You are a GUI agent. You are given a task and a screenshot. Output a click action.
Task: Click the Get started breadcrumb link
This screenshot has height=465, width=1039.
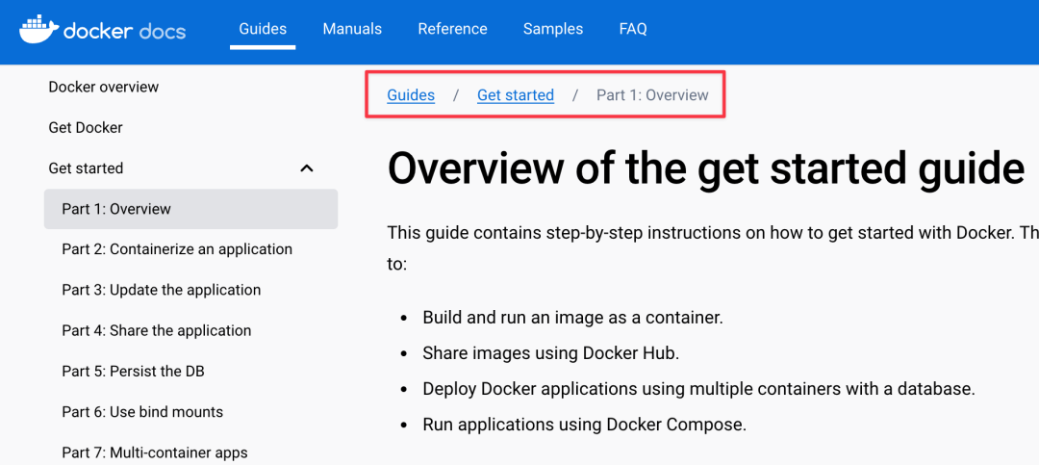pyautogui.click(x=516, y=95)
